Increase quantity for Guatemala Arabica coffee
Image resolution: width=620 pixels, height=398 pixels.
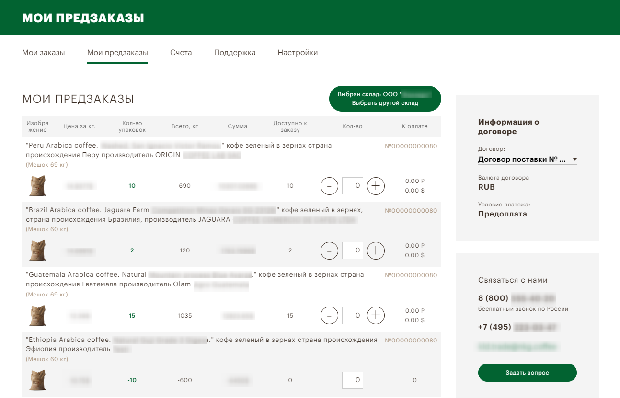click(x=376, y=316)
